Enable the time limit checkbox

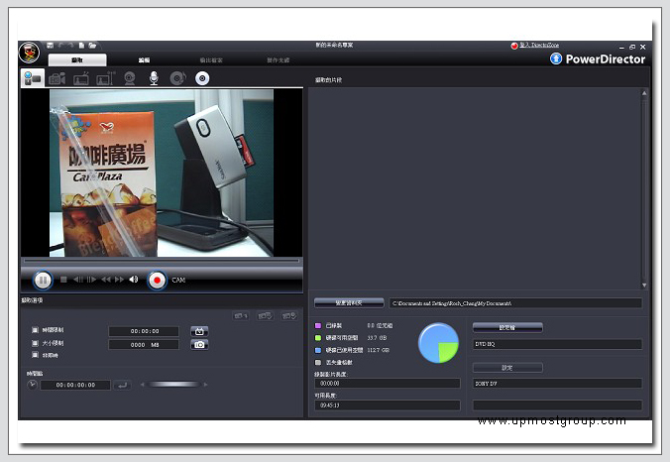click(x=36, y=330)
